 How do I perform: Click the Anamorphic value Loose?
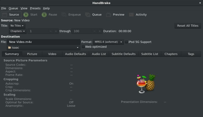coord(71,106)
